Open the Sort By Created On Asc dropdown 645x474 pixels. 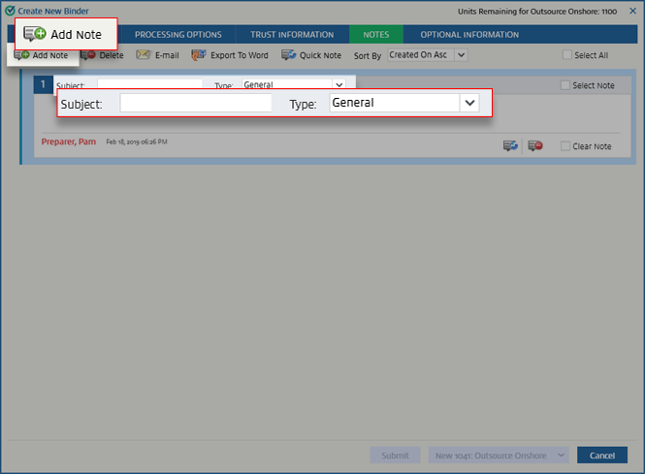tap(427, 55)
